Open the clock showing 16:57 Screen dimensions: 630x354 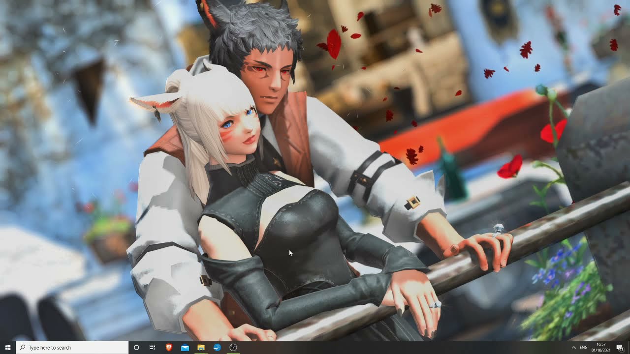[601, 348]
